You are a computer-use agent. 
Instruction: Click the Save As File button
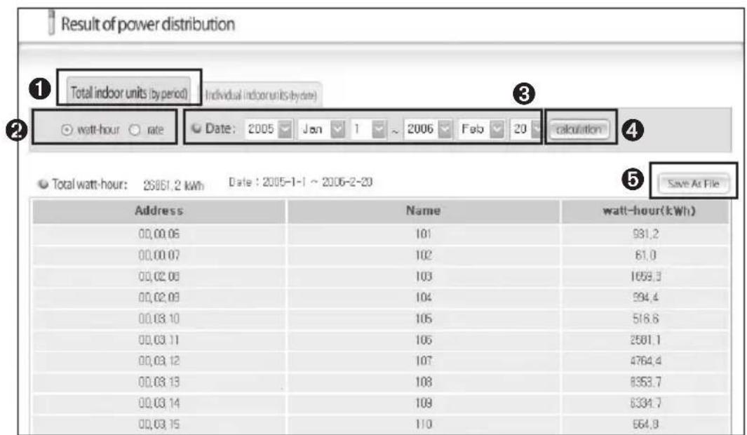[x=694, y=184]
